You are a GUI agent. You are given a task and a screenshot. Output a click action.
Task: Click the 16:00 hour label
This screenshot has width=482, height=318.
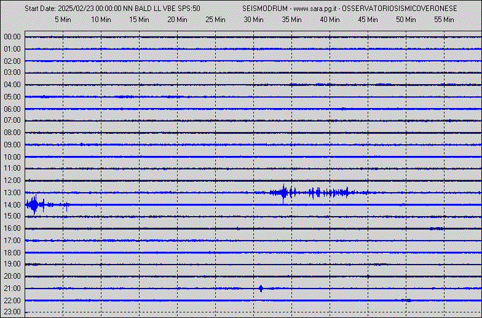pos(12,228)
